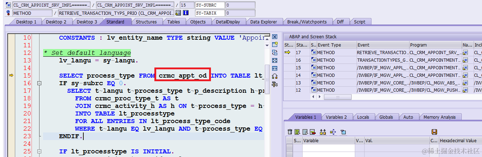Viewport: 482px width, 157px height.
Task: Click the first empty Variable input cell
Action: click(x=328, y=148)
